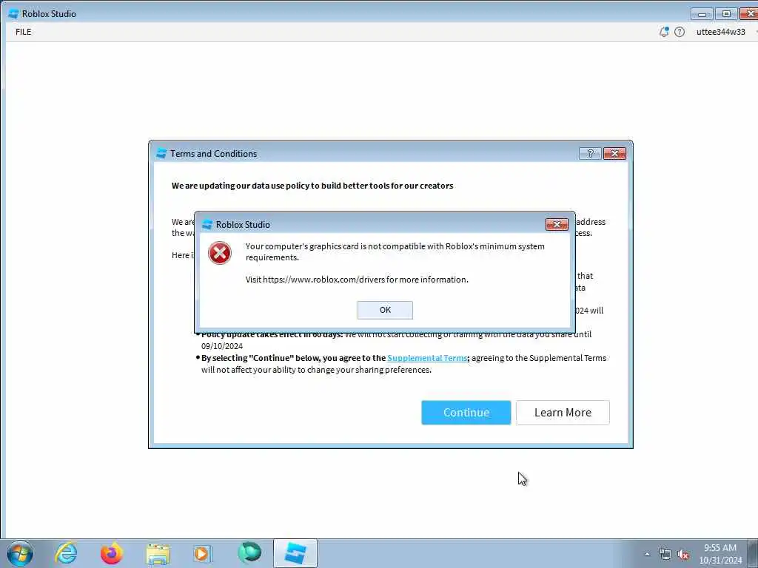This screenshot has width=758, height=568.
Task: Open the Supplemental Terms link
Action: (427, 358)
